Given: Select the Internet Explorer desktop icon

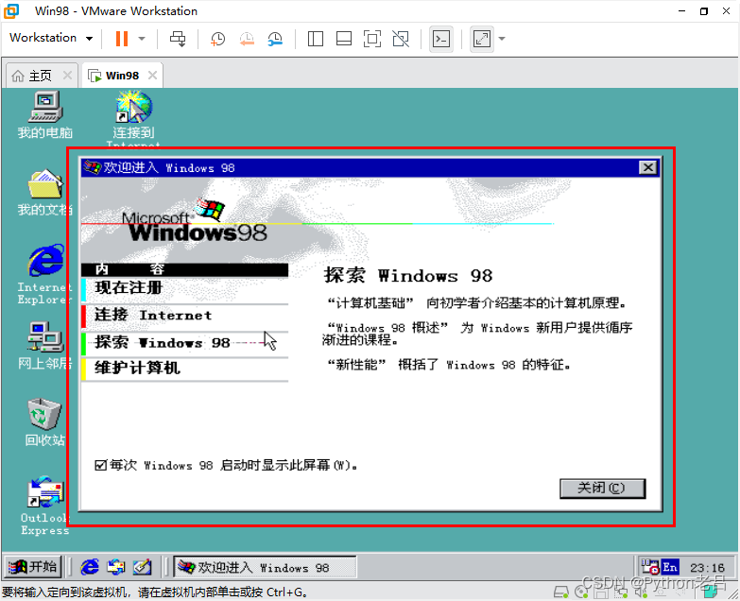Looking at the screenshot, I should pos(45,274).
